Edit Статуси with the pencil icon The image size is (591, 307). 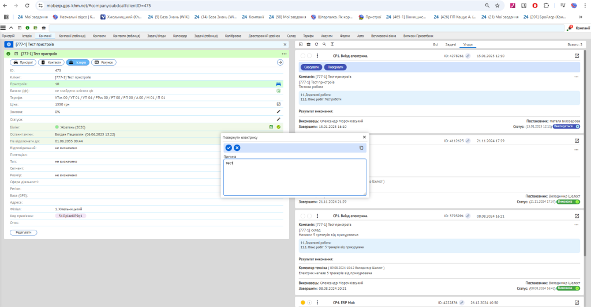279,119
